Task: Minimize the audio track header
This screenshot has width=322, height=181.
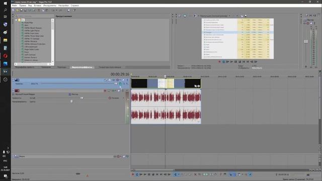Action: point(14,90)
